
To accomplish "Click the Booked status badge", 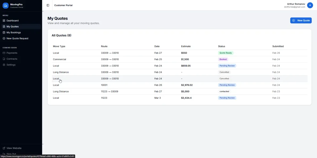I will click(x=223, y=59).
